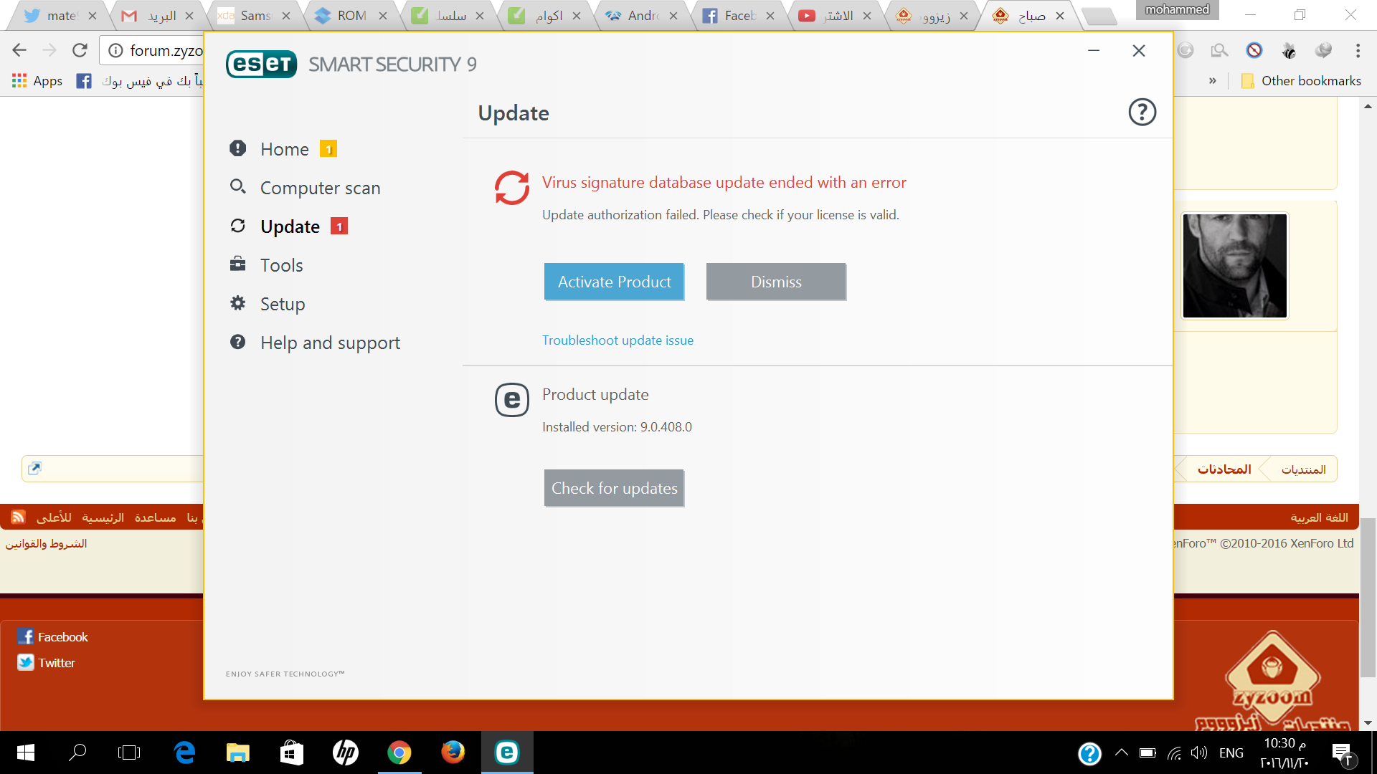Open Windows taskbar search
This screenshot has width=1377, height=774.
[x=77, y=752]
